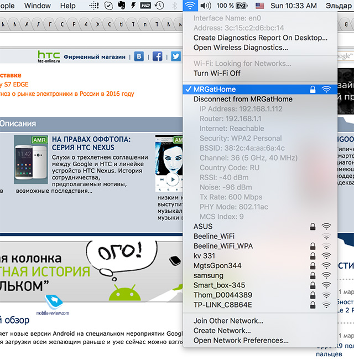Image resolution: width=354 pixels, height=364 pixels.
Task: Open the Facebook icon on the page
Action: click(158, 57)
